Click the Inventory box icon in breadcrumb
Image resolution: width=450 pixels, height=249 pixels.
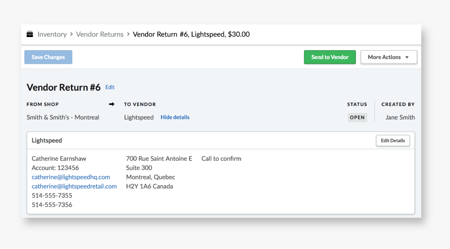click(30, 34)
